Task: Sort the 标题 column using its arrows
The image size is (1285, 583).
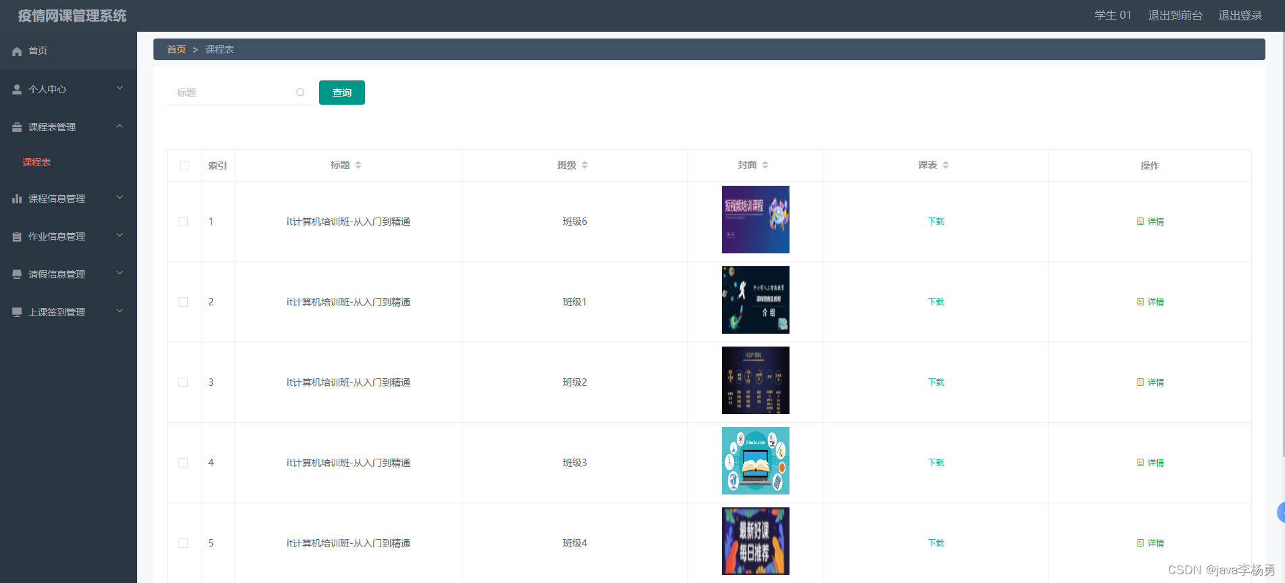Action: coord(358,165)
